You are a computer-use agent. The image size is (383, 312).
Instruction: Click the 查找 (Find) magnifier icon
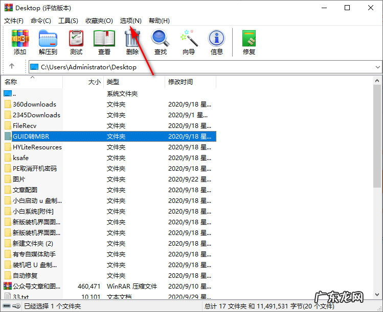(x=160, y=38)
